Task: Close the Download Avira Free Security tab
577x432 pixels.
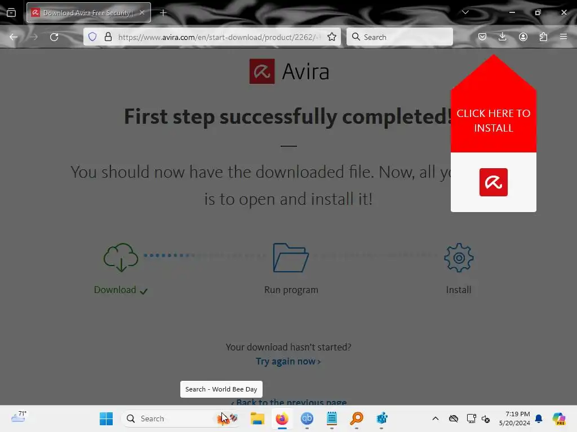Action: point(142,12)
